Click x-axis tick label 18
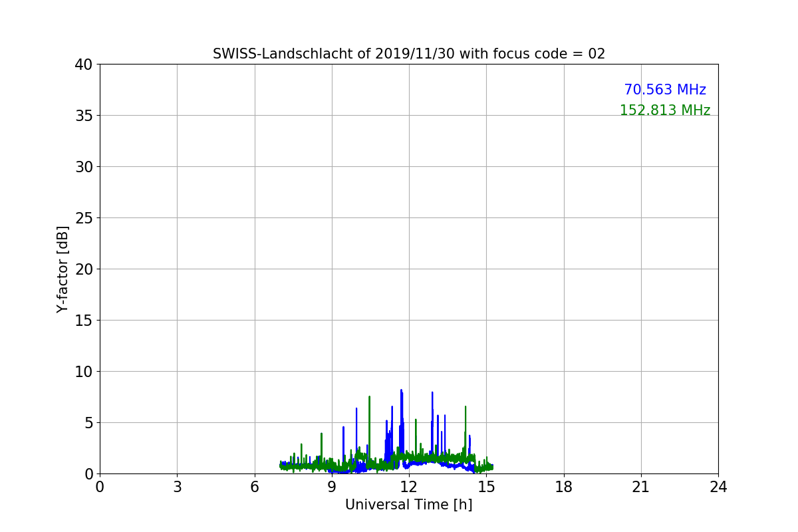 click(x=564, y=487)
